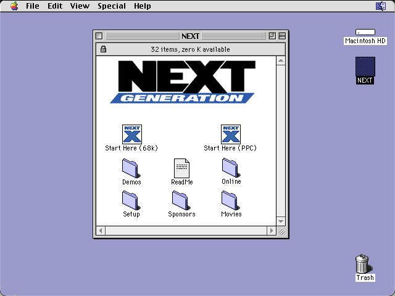Click the vertical scrollbar down arrow
Screen dimensions: 395x296
[x=281, y=221]
